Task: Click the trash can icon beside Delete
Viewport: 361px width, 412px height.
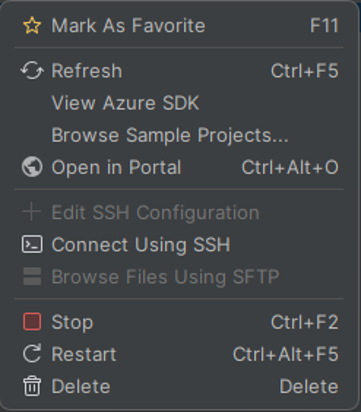Action: click(x=32, y=386)
